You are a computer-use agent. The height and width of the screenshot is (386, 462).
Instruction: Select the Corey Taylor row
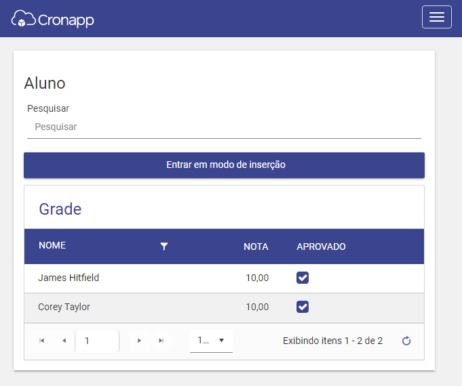pyautogui.click(x=225, y=307)
